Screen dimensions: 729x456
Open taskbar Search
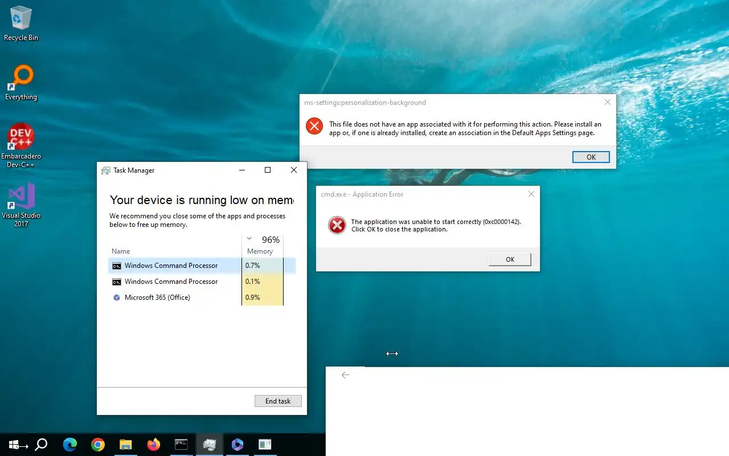point(41,445)
